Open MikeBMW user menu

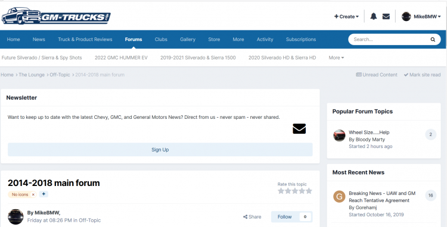(427, 17)
